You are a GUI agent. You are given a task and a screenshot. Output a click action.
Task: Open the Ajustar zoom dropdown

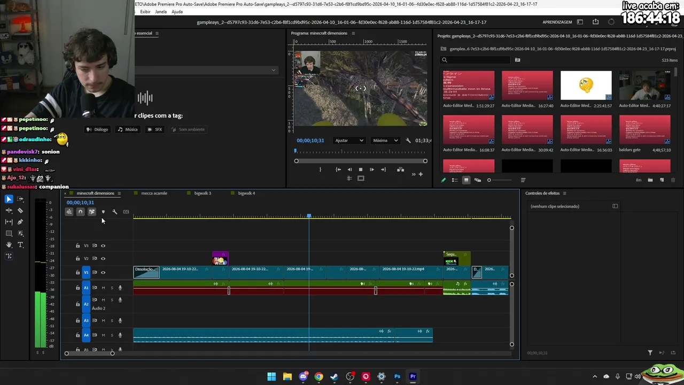349,141
